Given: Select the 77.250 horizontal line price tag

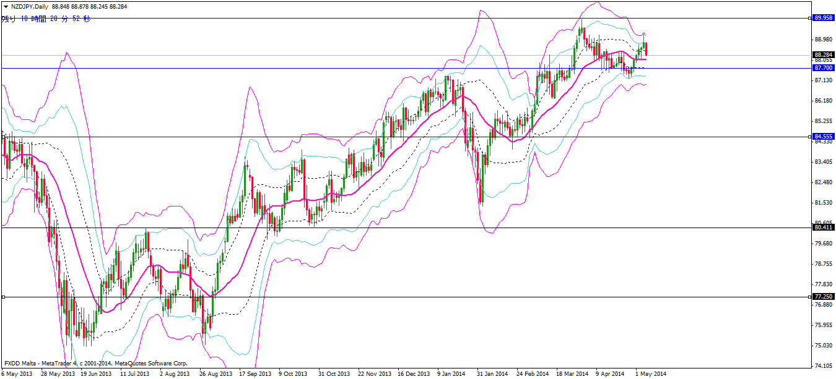Looking at the screenshot, I should tap(823, 297).
